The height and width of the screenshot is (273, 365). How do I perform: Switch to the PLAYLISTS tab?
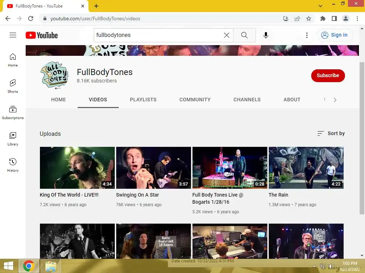click(x=143, y=100)
